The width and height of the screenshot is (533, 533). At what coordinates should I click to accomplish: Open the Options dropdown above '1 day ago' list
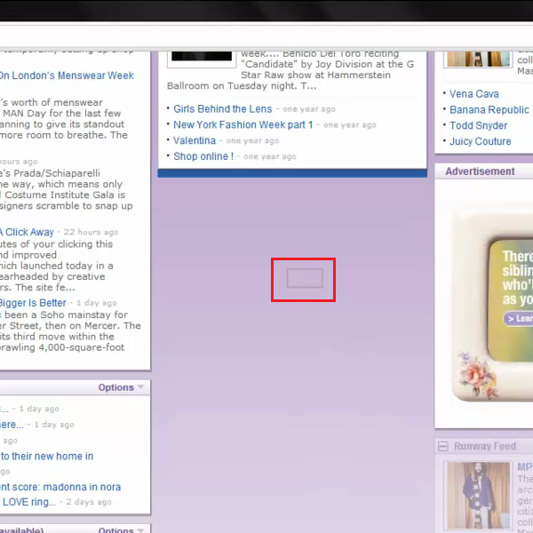(121, 387)
